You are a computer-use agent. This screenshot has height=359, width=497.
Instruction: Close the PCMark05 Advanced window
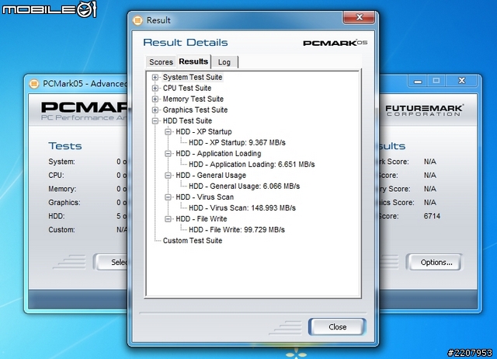pyautogui.click(x=461, y=81)
